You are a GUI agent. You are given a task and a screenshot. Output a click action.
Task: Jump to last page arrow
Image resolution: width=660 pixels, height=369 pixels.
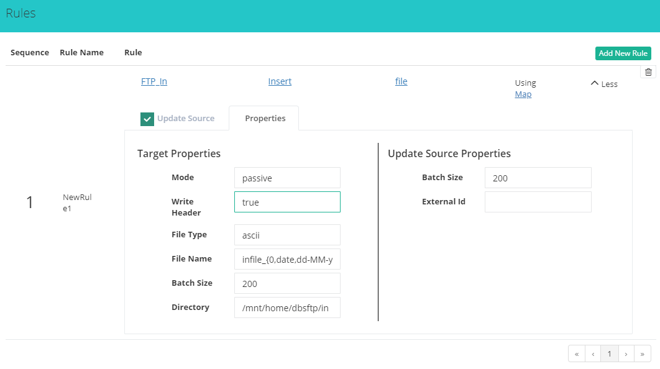[642, 353]
